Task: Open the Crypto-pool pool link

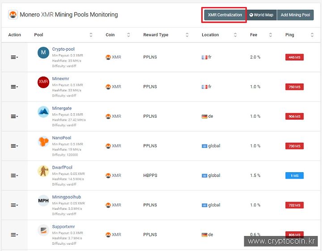Action: (63, 49)
